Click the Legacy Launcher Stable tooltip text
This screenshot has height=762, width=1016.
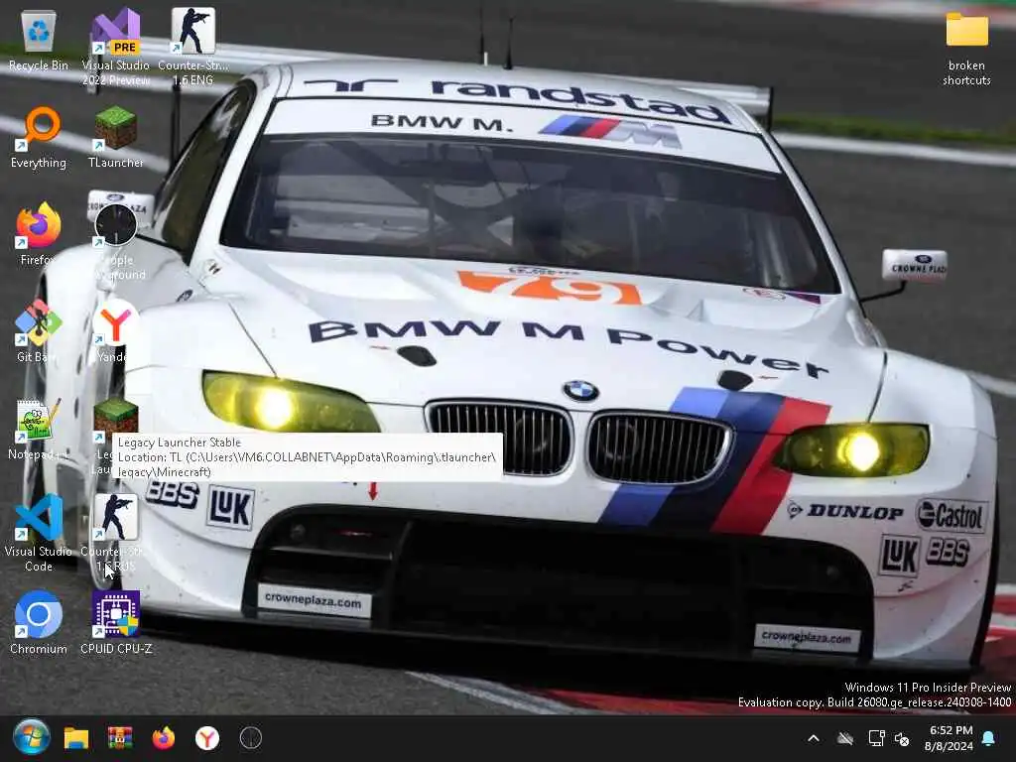(x=179, y=443)
